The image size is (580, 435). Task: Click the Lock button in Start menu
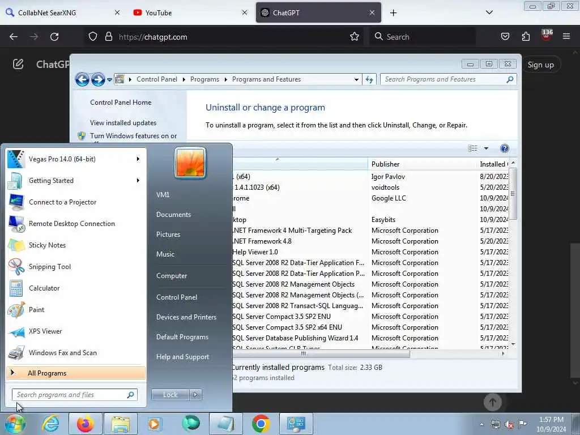coord(170,395)
